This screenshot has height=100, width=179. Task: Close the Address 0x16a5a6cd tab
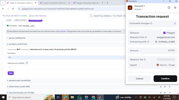click(x=36, y=3)
